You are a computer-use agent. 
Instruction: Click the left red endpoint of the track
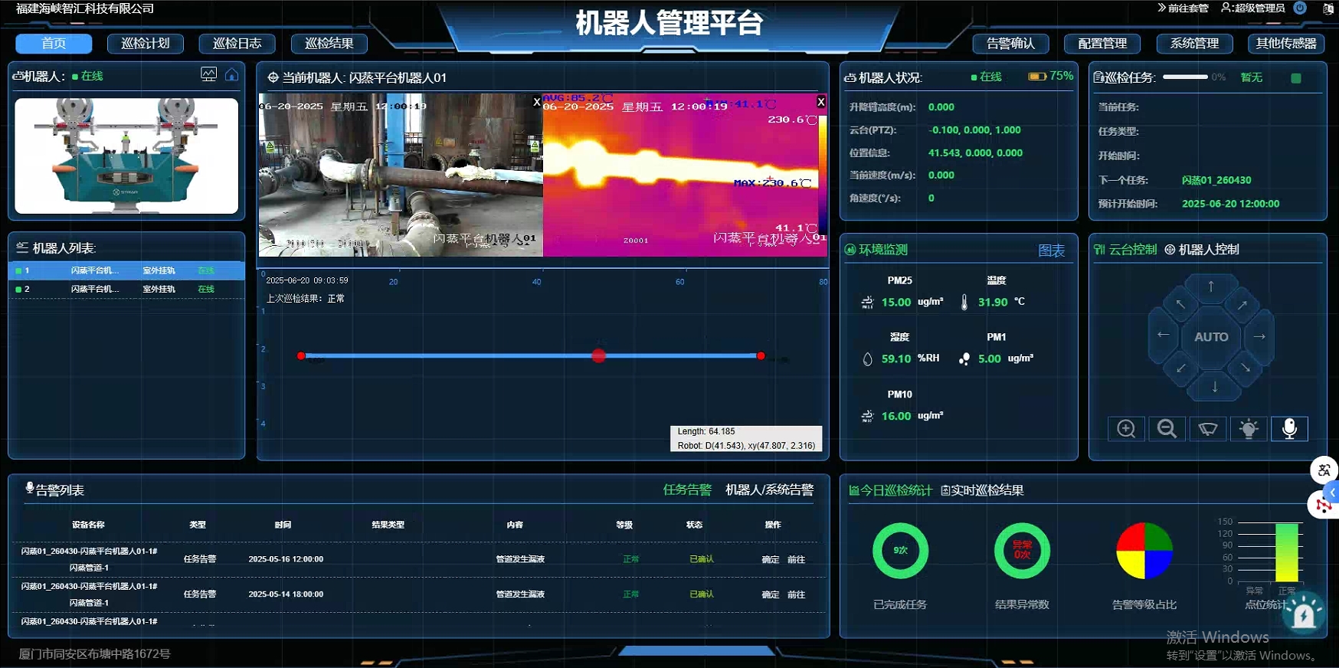[x=301, y=355]
